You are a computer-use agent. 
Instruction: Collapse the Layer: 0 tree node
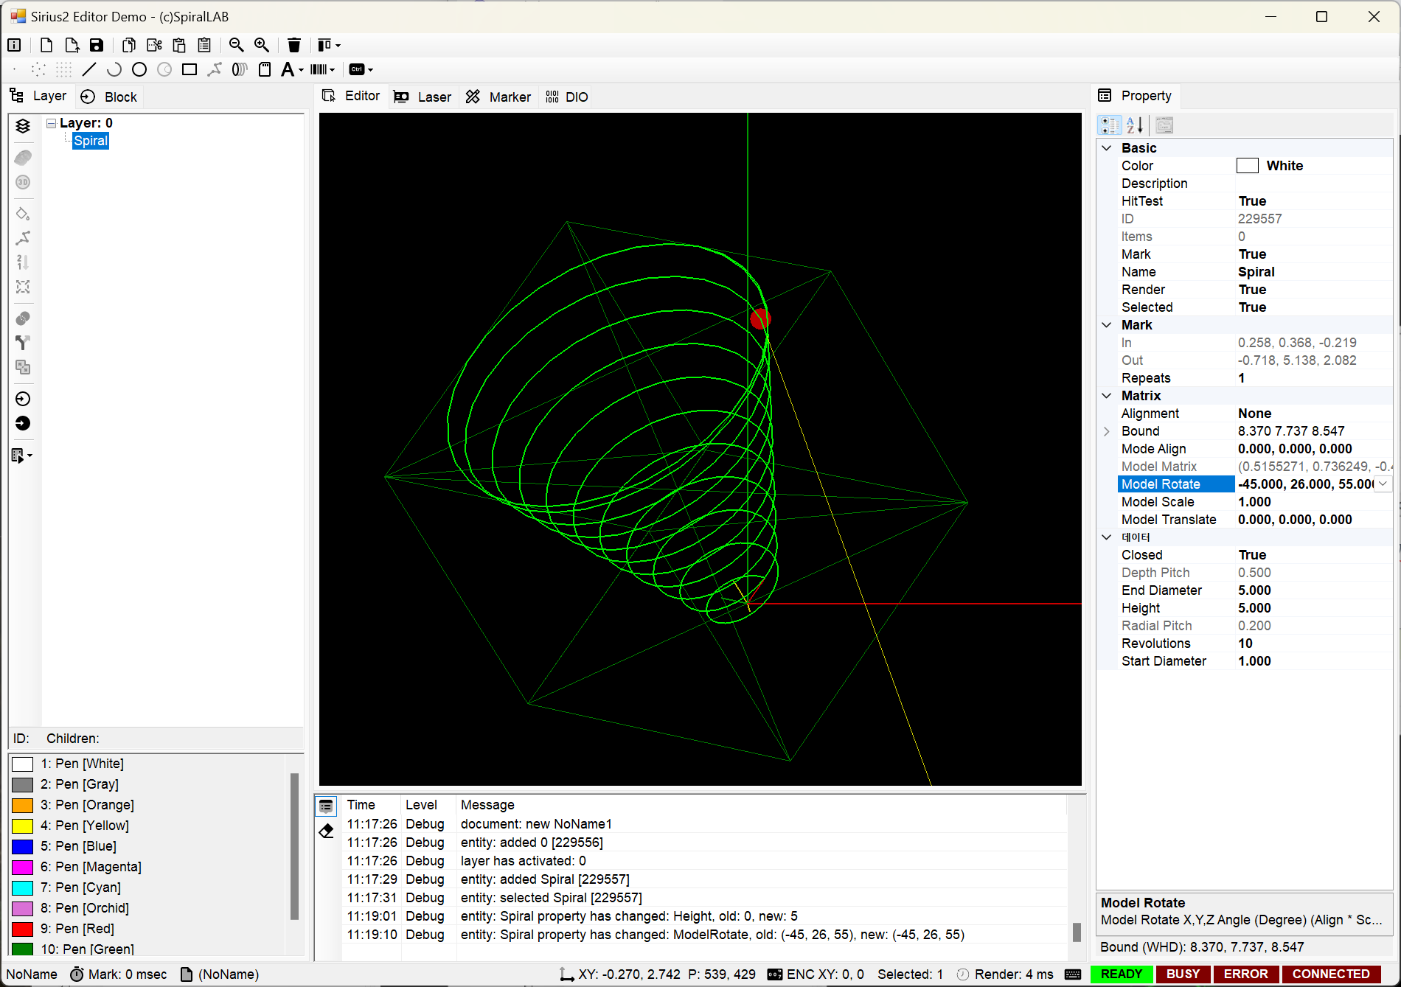52,123
